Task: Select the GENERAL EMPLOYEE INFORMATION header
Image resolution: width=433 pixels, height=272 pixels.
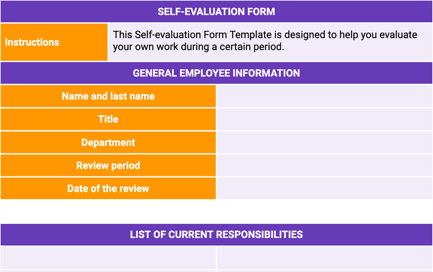Action: [216, 73]
